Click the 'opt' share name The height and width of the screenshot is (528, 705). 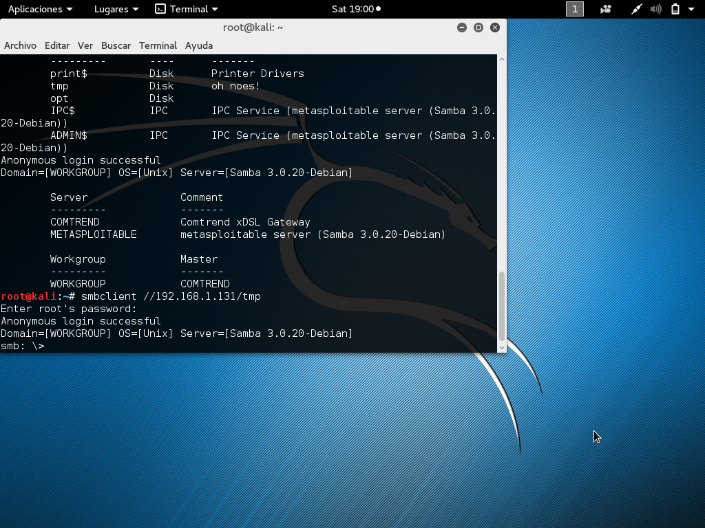click(x=59, y=98)
